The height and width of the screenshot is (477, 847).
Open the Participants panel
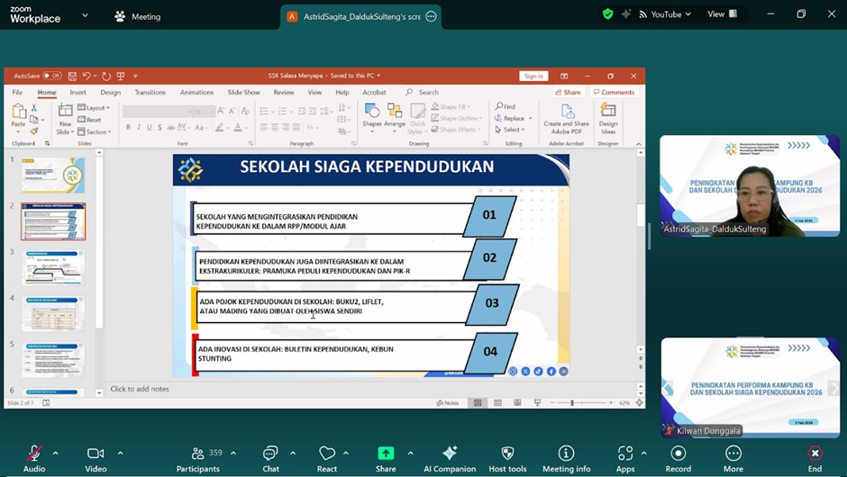pyautogui.click(x=198, y=454)
